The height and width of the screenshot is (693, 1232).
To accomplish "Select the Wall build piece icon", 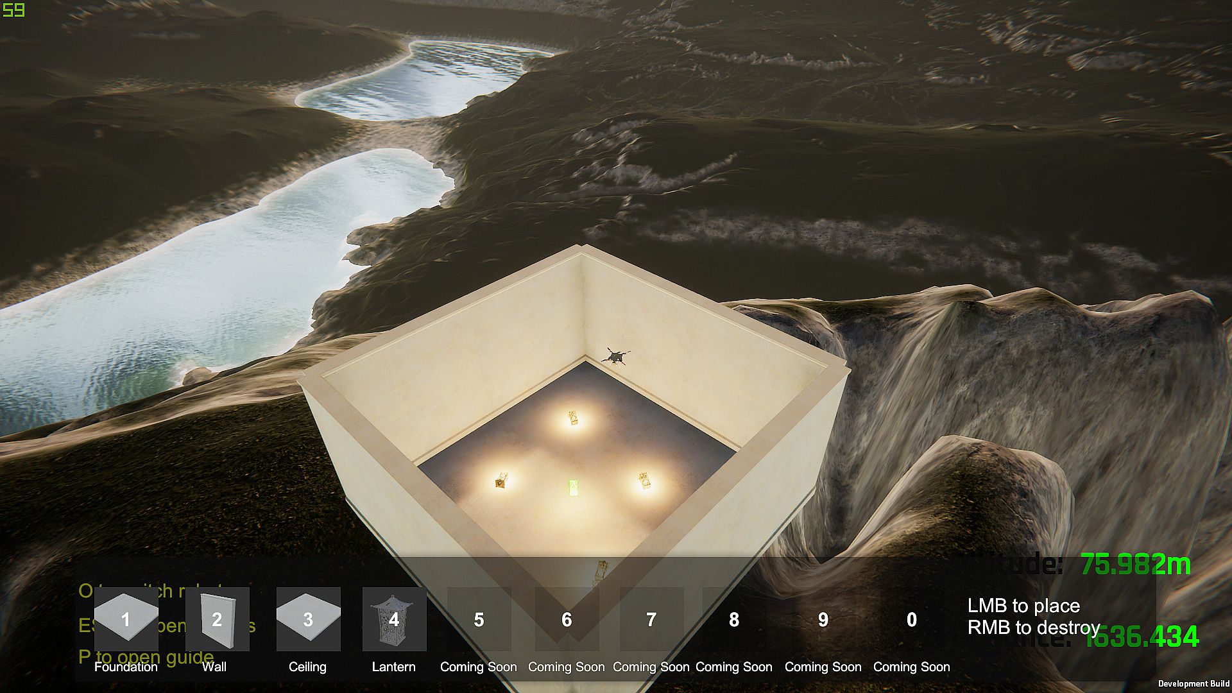I will (x=217, y=619).
